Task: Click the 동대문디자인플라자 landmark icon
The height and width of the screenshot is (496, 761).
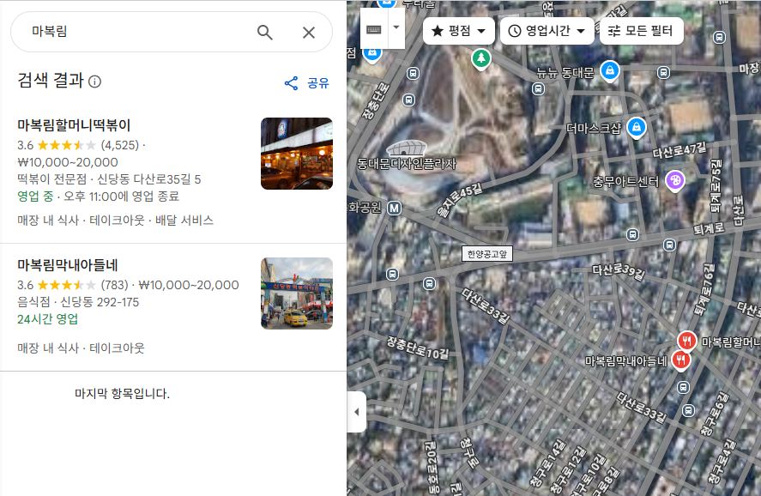Action: (407, 148)
